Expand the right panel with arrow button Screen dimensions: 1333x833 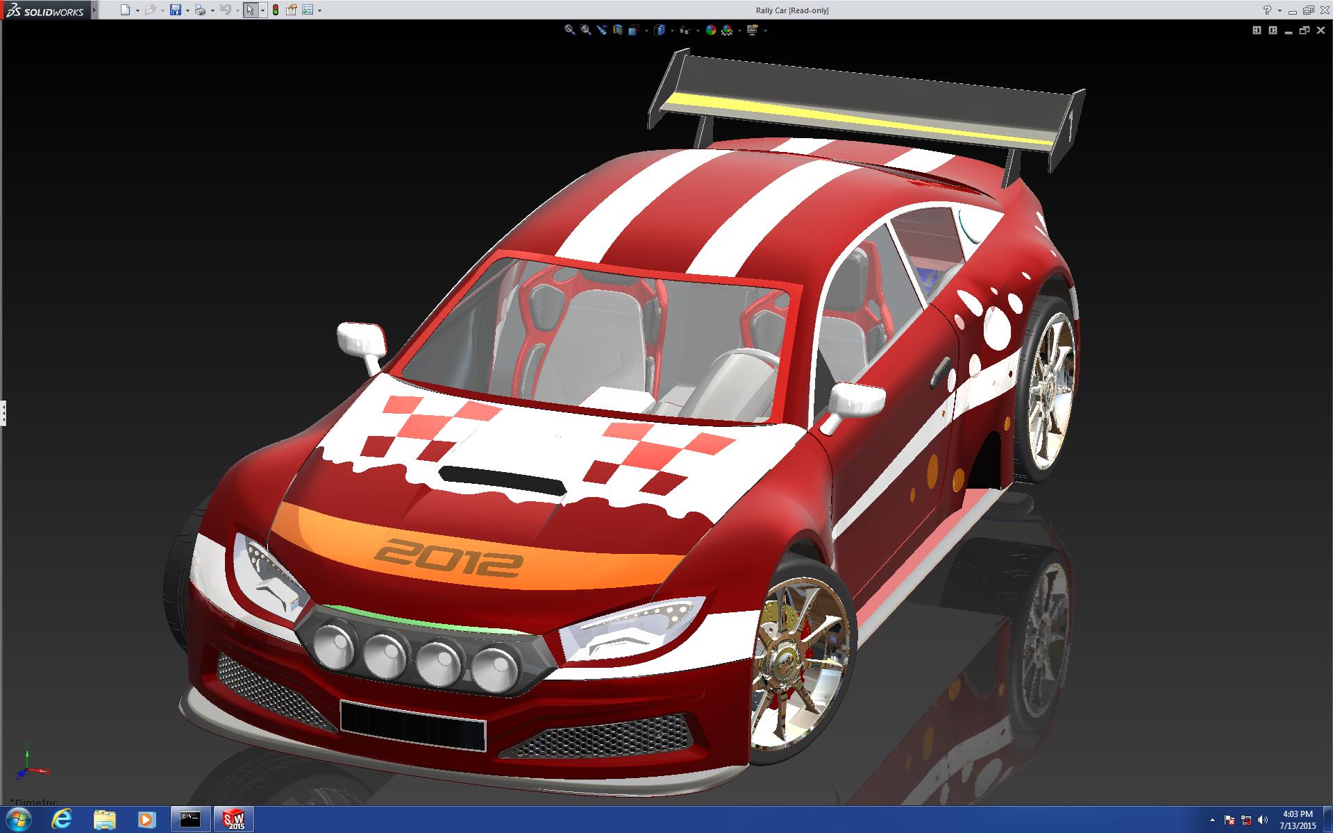1273,30
